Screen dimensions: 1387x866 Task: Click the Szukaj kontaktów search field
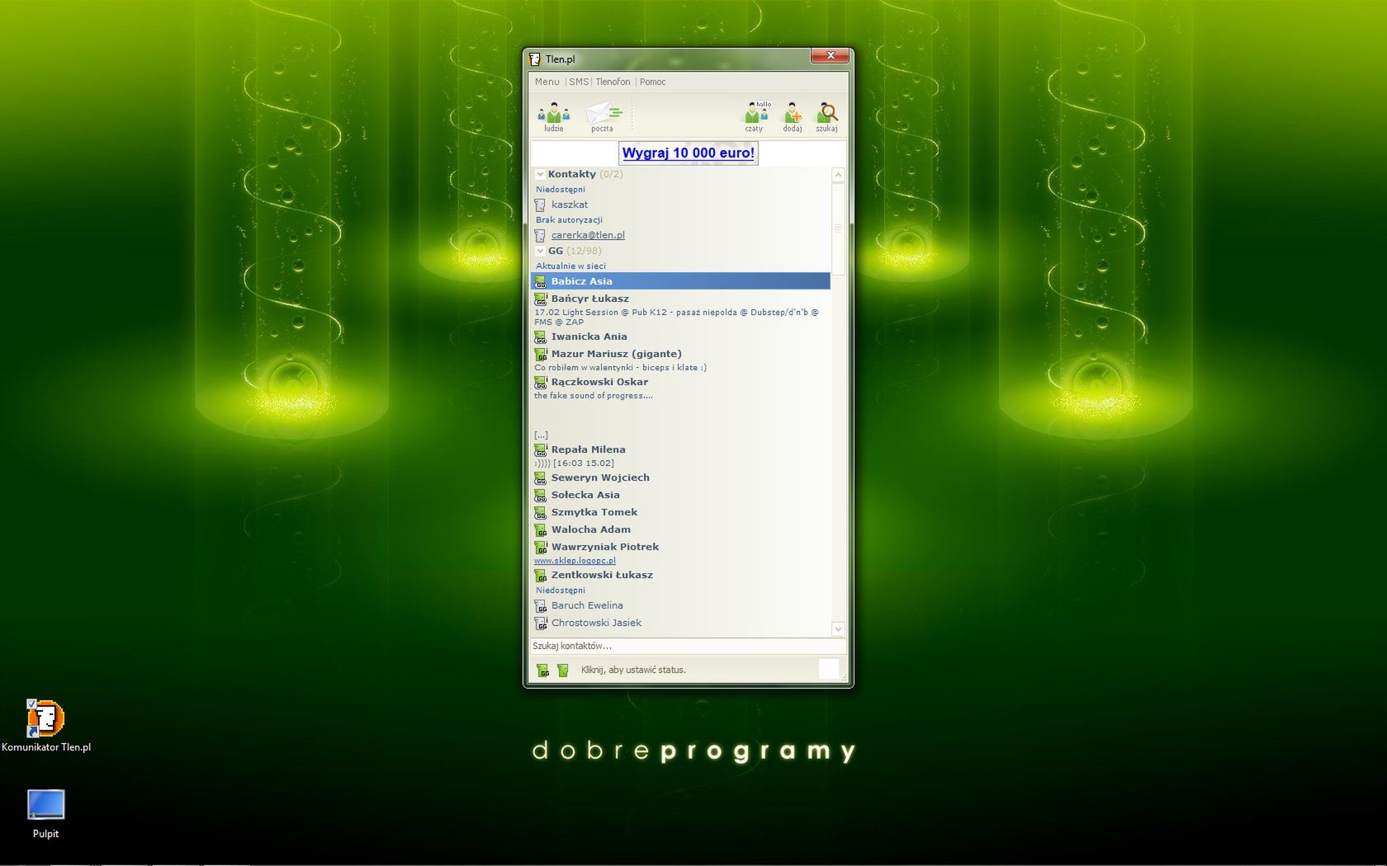click(x=688, y=646)
